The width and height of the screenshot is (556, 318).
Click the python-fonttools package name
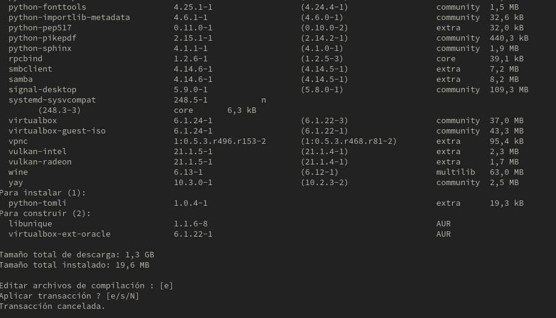tap(47, 7)
